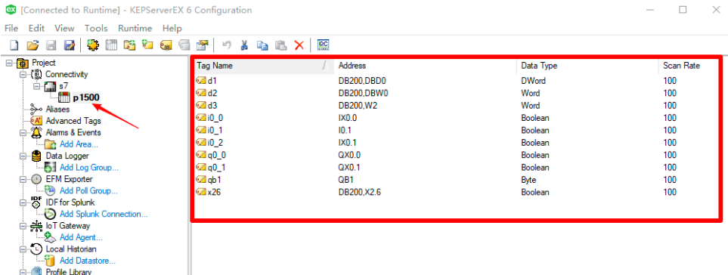Click the Add Log Group... link
This screenshot has width=728, height=275.
click(x=89, y=168)
